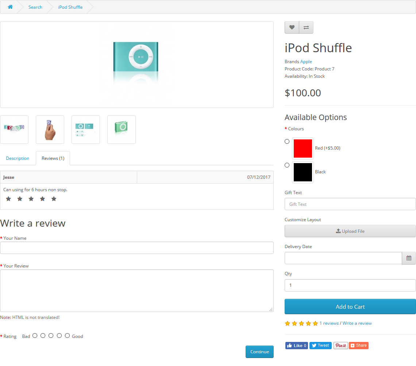Click 'Product Code: Product 7' text

click(309, 69)
